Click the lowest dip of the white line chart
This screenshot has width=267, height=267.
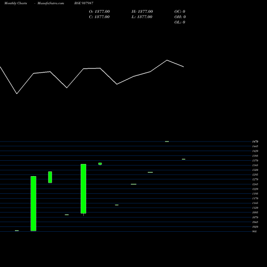pos(17,93)
